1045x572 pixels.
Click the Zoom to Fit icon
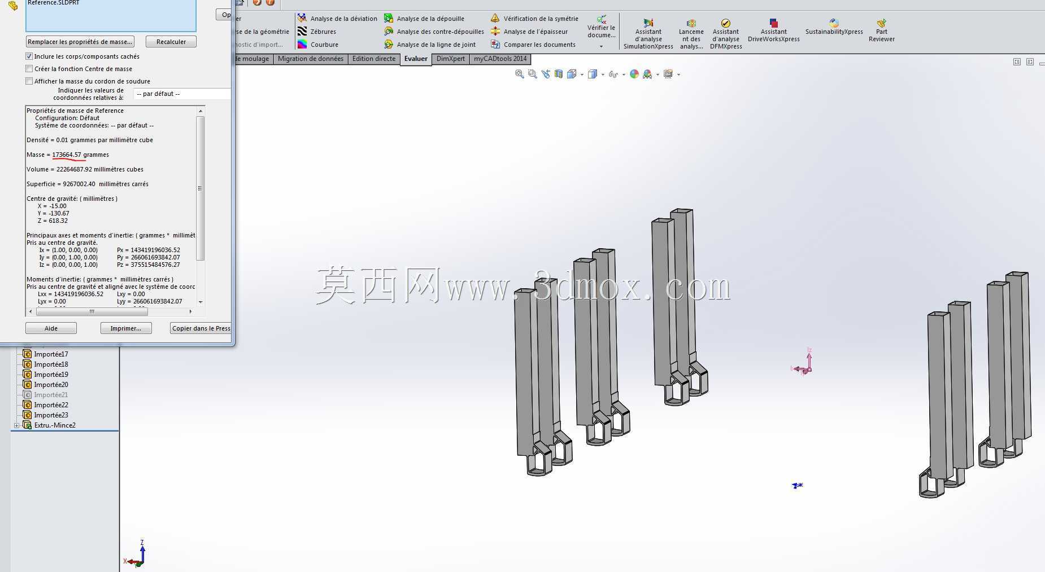click(519, 74)
